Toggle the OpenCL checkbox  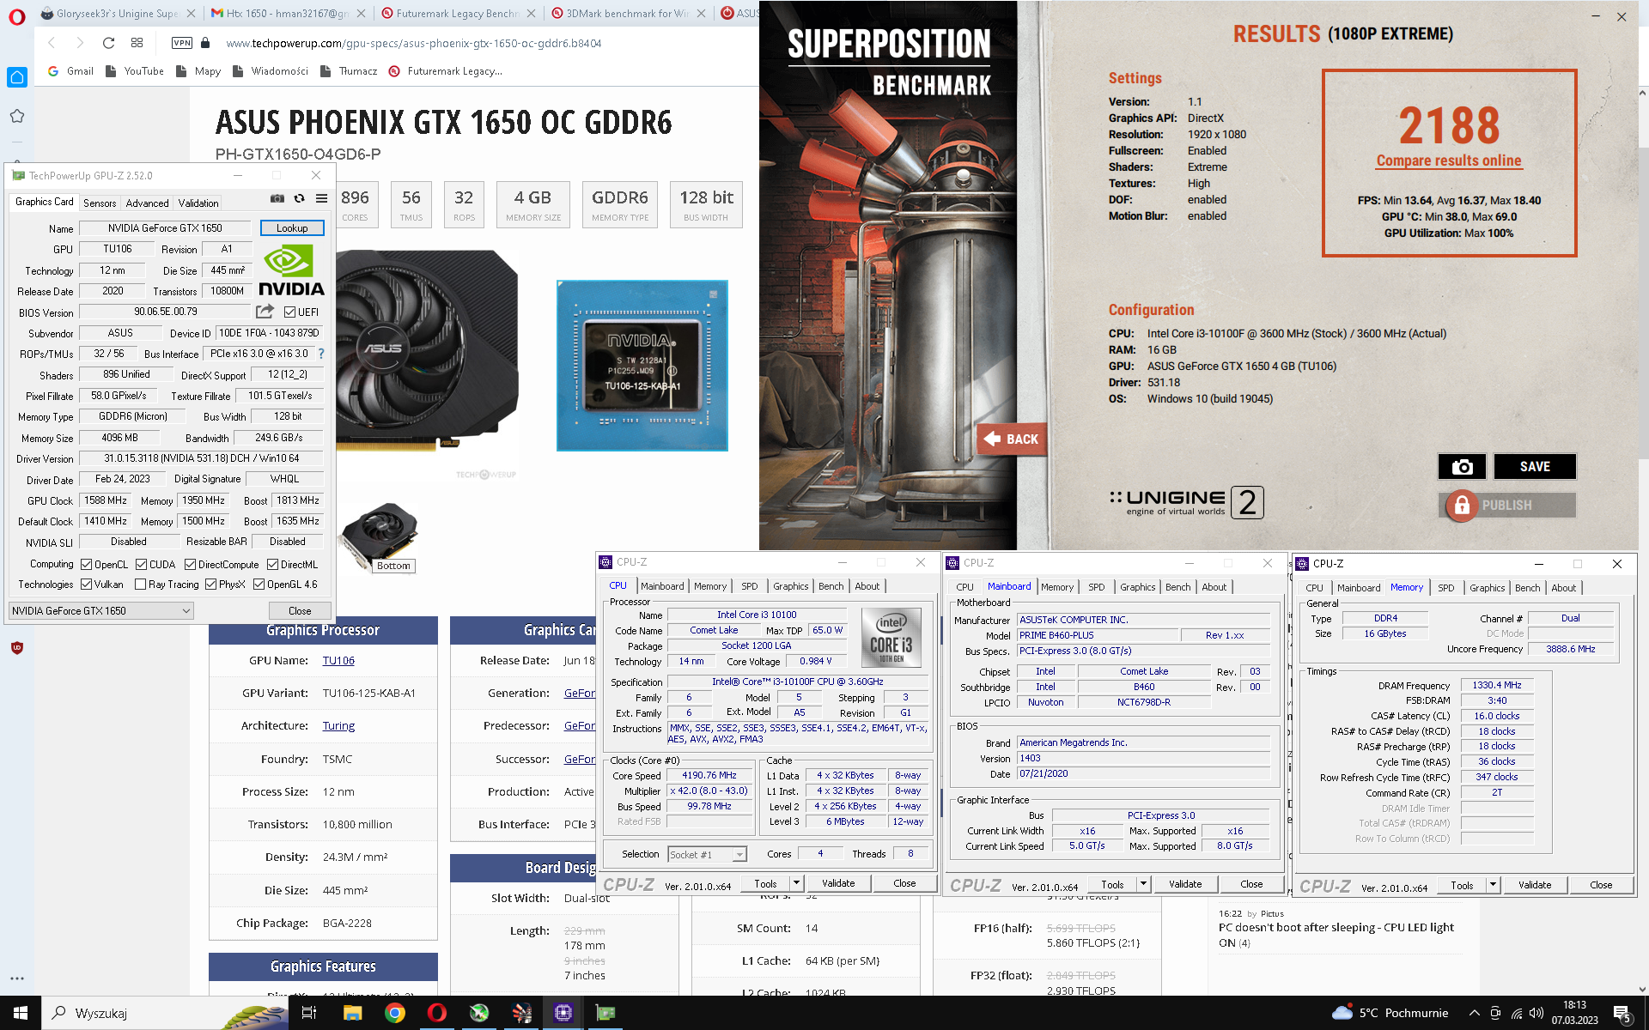87,565
